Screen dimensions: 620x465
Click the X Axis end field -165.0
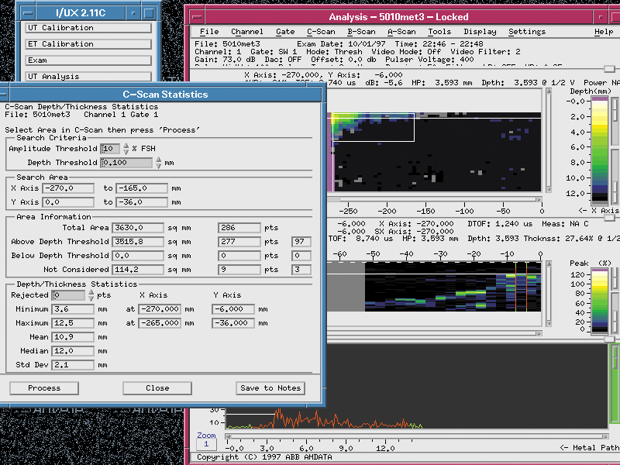tap(142, 188)
